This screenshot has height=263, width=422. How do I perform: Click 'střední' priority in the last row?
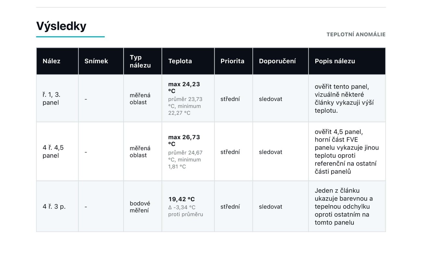(230, 207)
